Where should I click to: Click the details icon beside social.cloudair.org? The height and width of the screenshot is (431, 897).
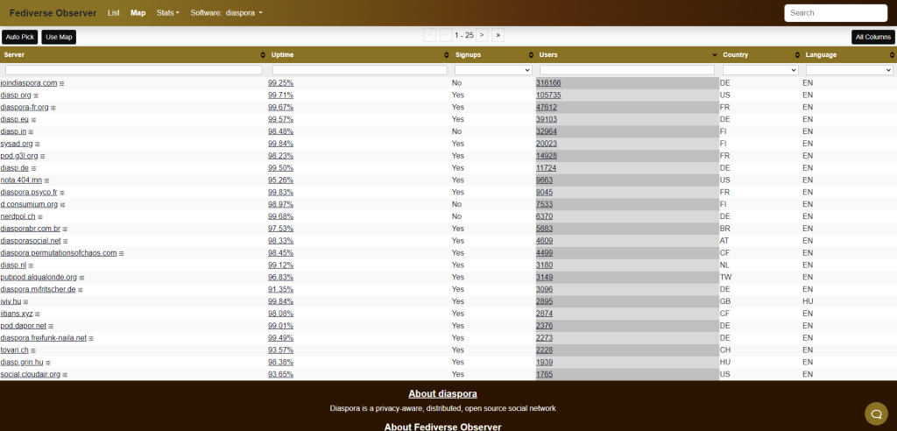65,375
